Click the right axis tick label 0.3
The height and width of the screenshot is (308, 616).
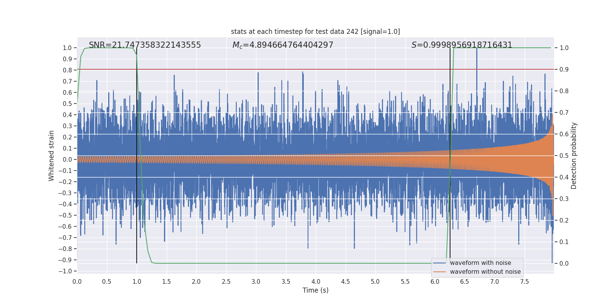point(564,199)
